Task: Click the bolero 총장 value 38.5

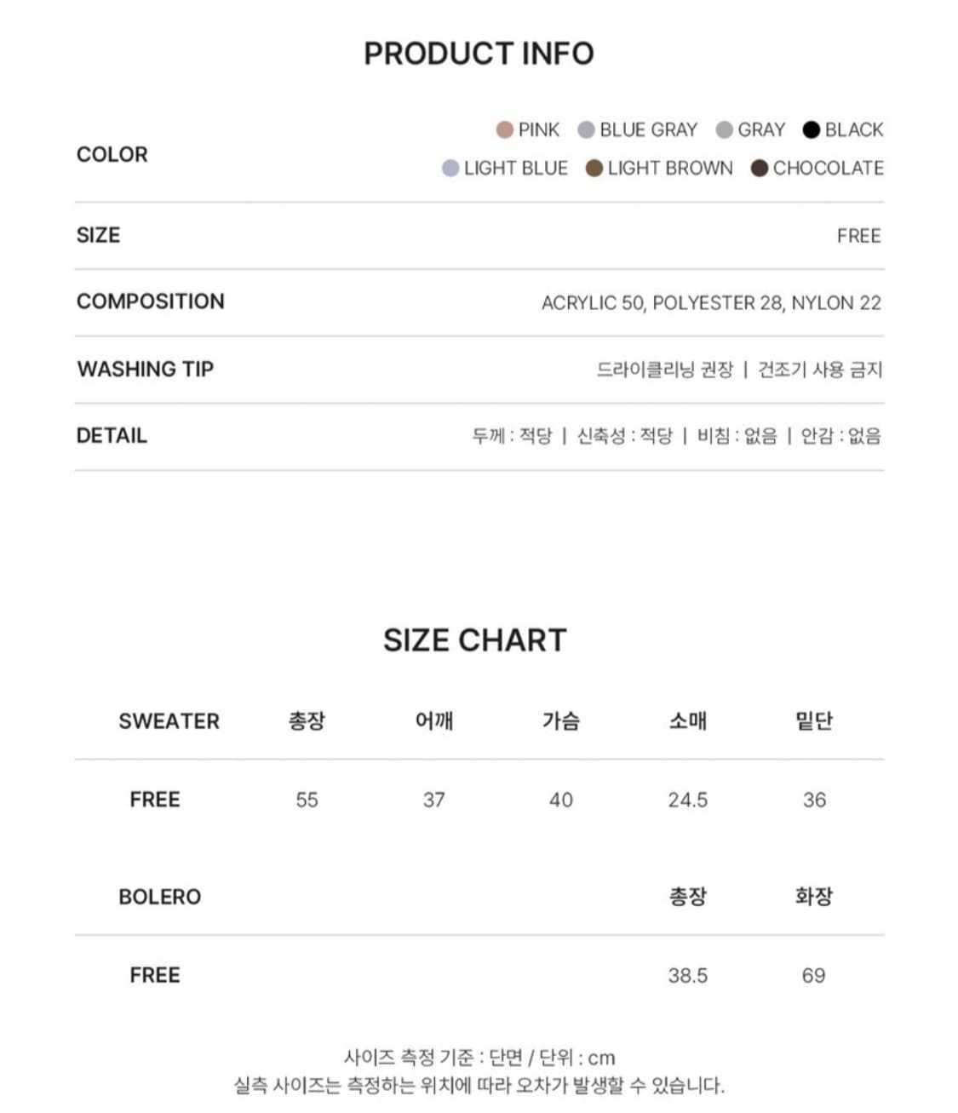Action: (x=688, y=975)
